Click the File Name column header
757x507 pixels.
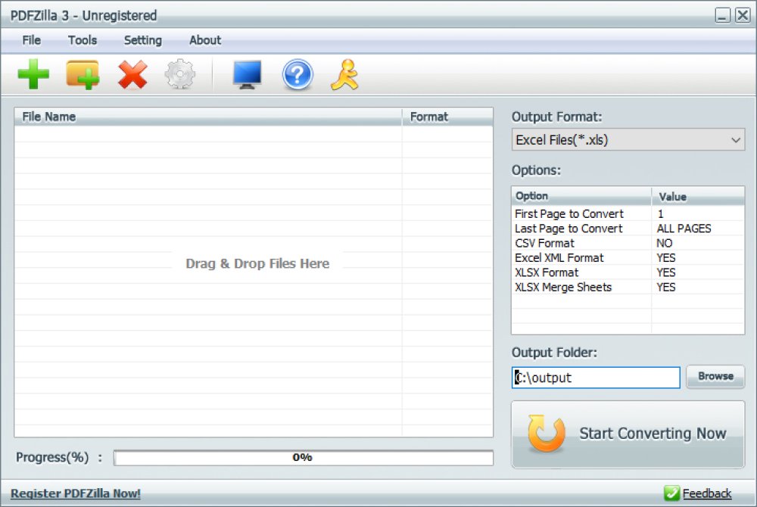click(208, 117)
